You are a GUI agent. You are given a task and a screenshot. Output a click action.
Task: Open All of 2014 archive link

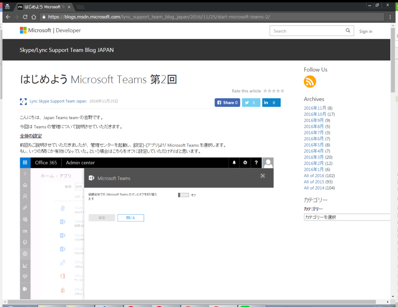(314, 188)
